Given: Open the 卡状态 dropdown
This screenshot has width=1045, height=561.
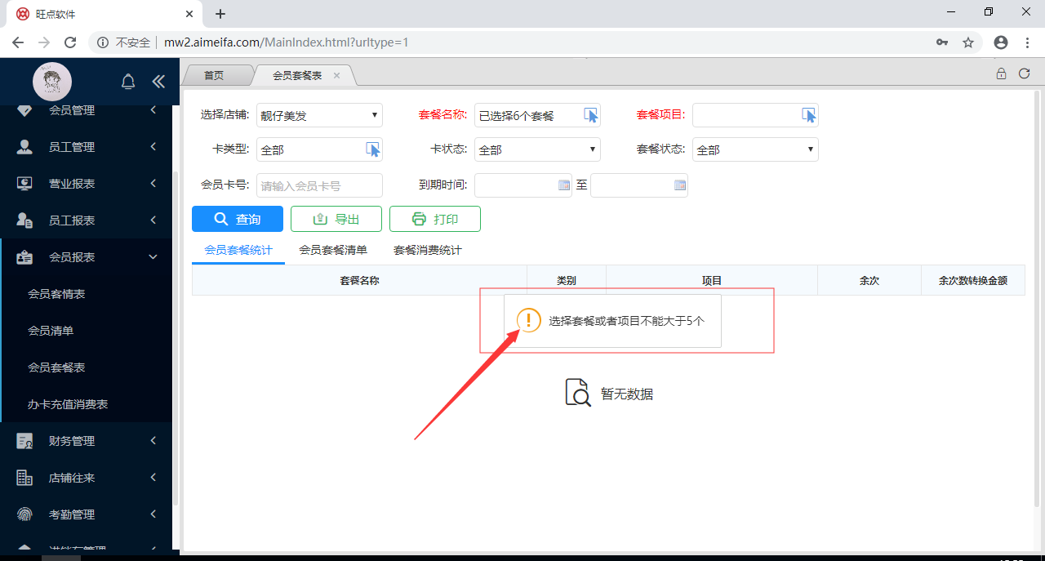Looking at the screenshot, I should coord(537,149).
